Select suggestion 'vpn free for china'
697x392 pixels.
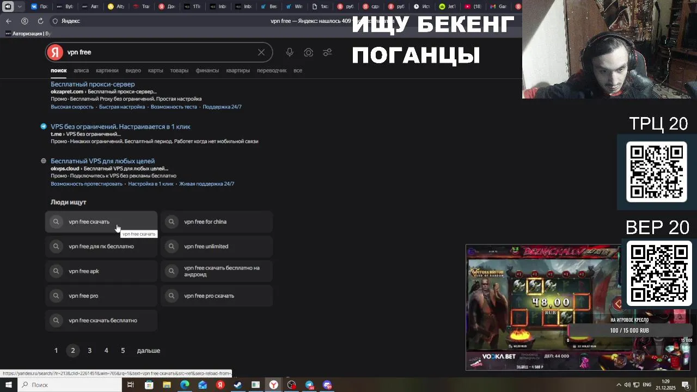pyautogui.click(x=217, y=222)
